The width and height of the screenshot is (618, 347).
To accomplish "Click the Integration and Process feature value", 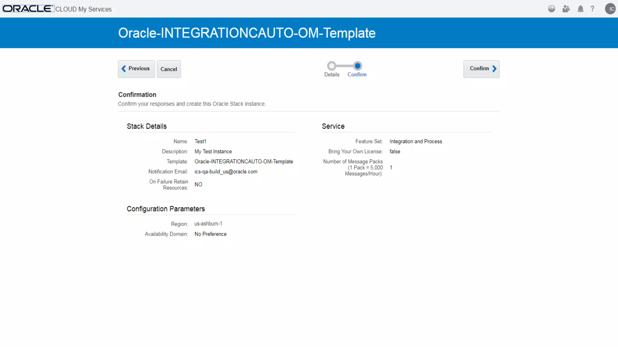I will 416,142.
